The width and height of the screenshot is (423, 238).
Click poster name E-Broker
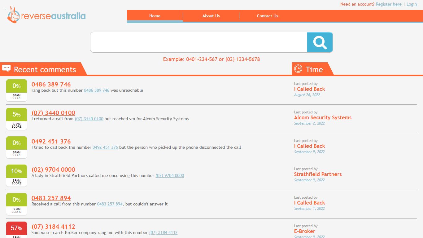[304, 231]
